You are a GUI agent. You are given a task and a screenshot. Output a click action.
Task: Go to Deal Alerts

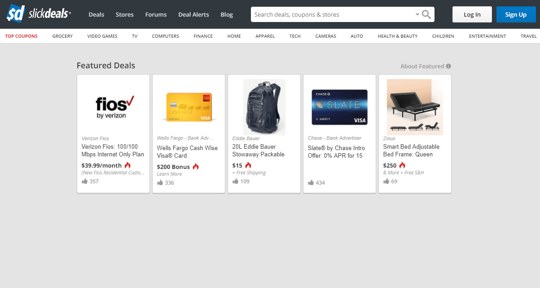pyautogui.click(x=193, y=14)
